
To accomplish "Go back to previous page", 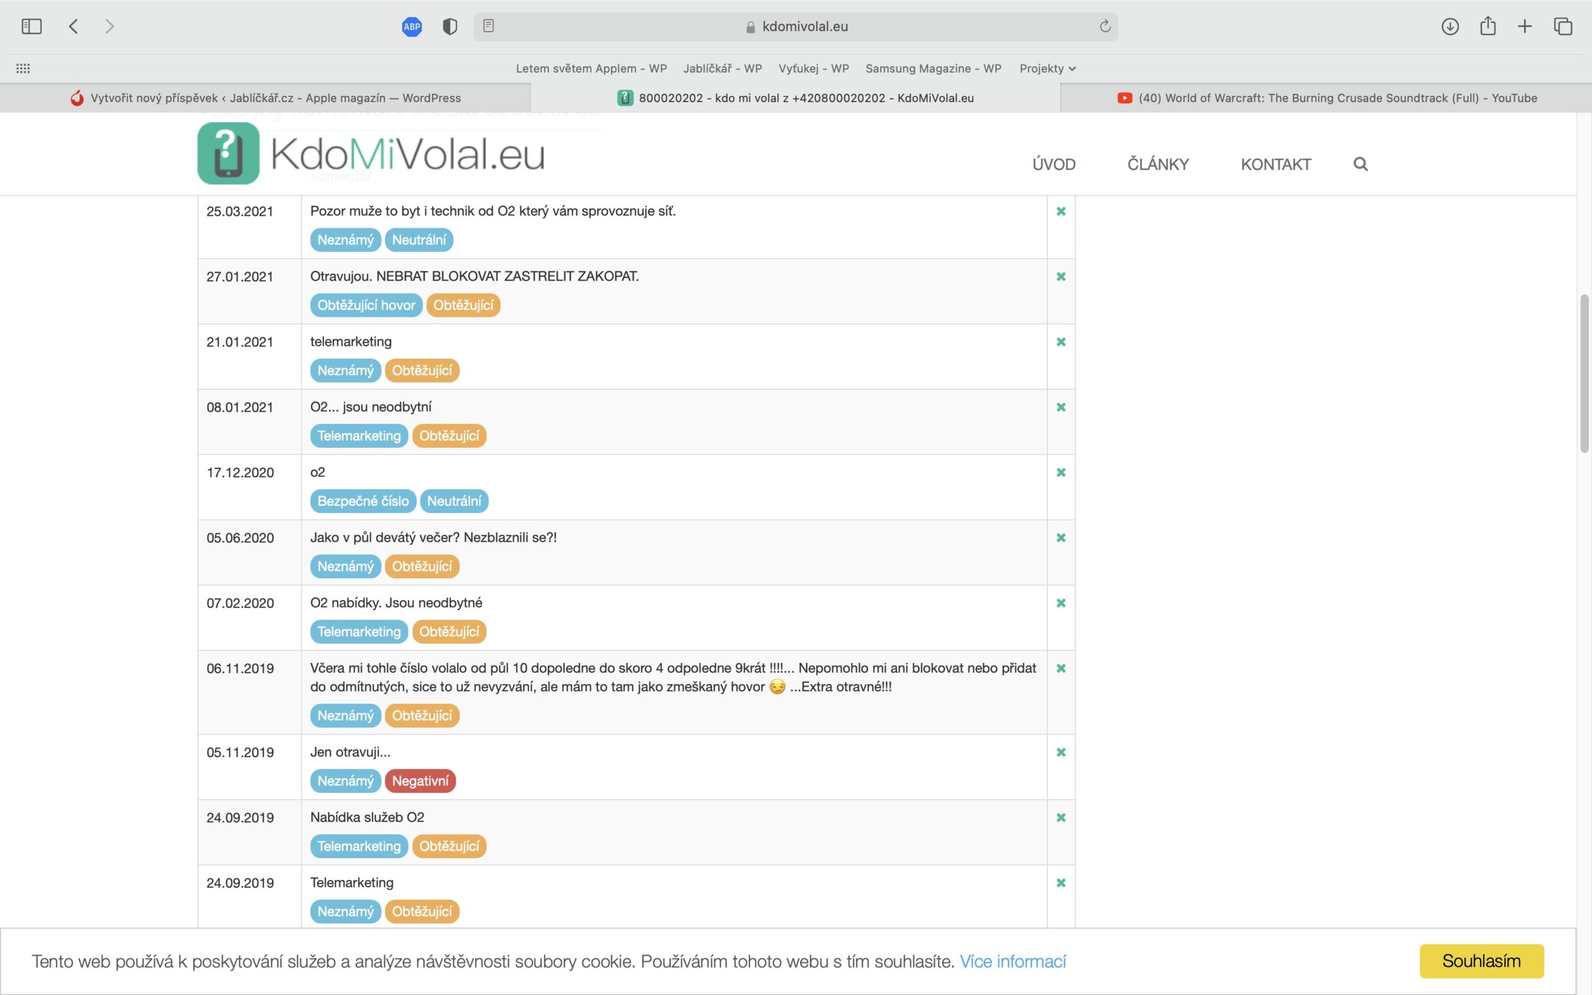I will 73,26.
